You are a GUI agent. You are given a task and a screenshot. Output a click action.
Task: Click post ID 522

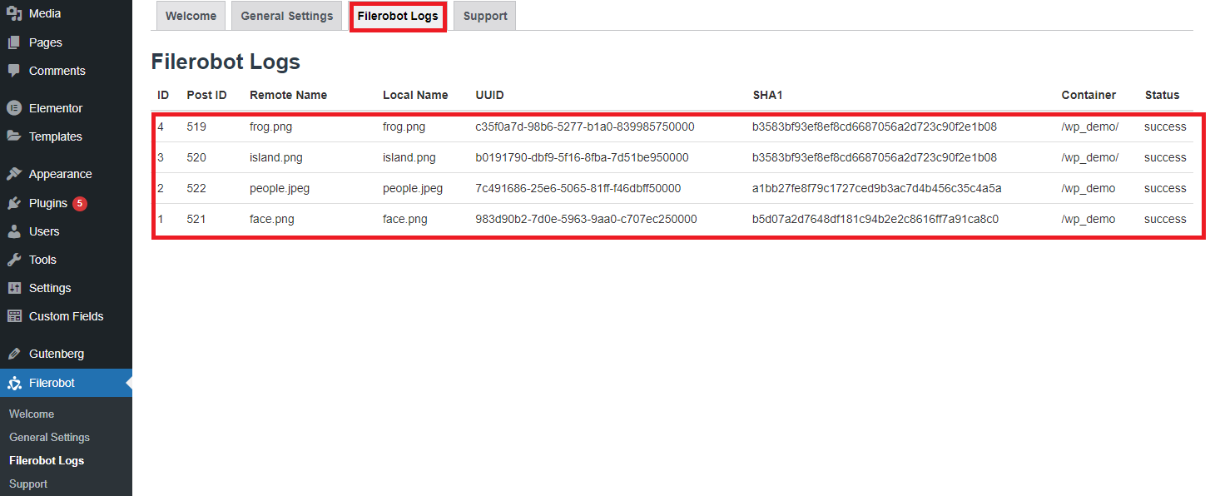196,188
